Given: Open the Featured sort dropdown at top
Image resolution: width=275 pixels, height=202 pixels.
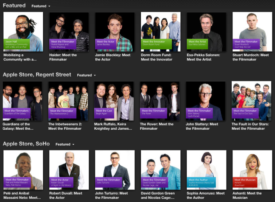Looking at the screenshot, I should coord(41,6).
